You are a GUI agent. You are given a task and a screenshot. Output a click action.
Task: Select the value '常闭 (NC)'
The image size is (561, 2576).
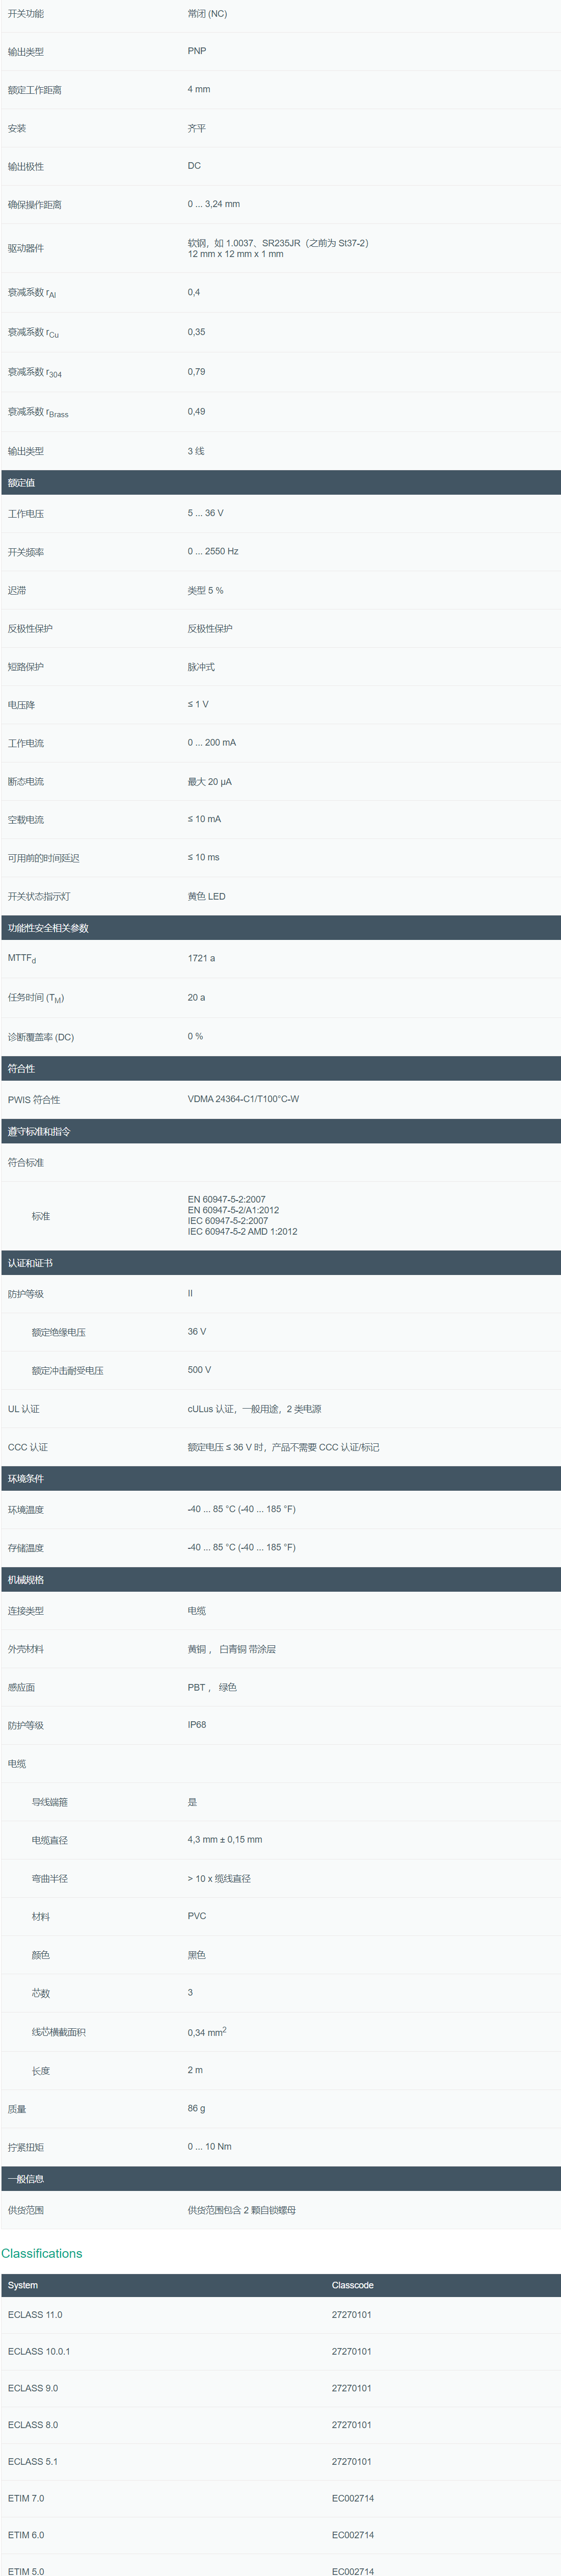point(207,14)
